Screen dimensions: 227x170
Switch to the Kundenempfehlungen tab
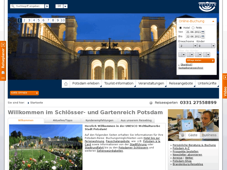click(x=100, y=120)
